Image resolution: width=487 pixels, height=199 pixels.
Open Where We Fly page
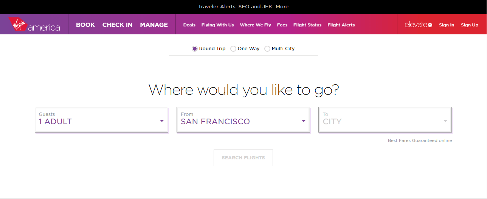pos(256,25)
